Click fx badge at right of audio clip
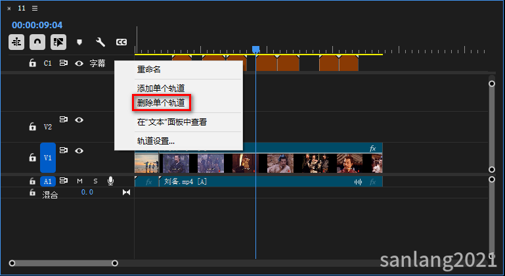 pyautogui.click(x=372, y=182)
